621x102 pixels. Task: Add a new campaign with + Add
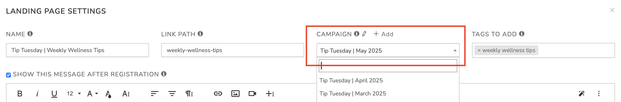click(383, 34)
